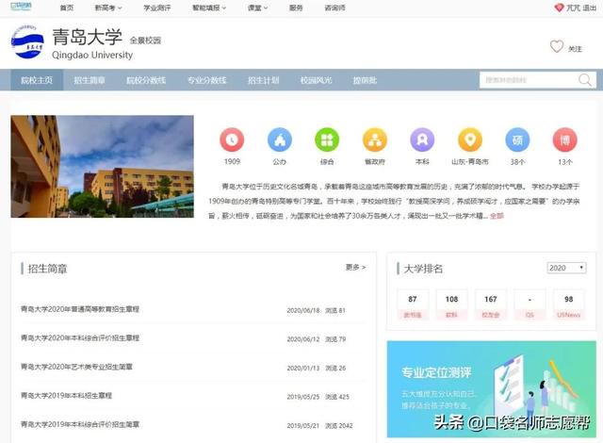Click the red 全部 link after the description

coord(497,216)
